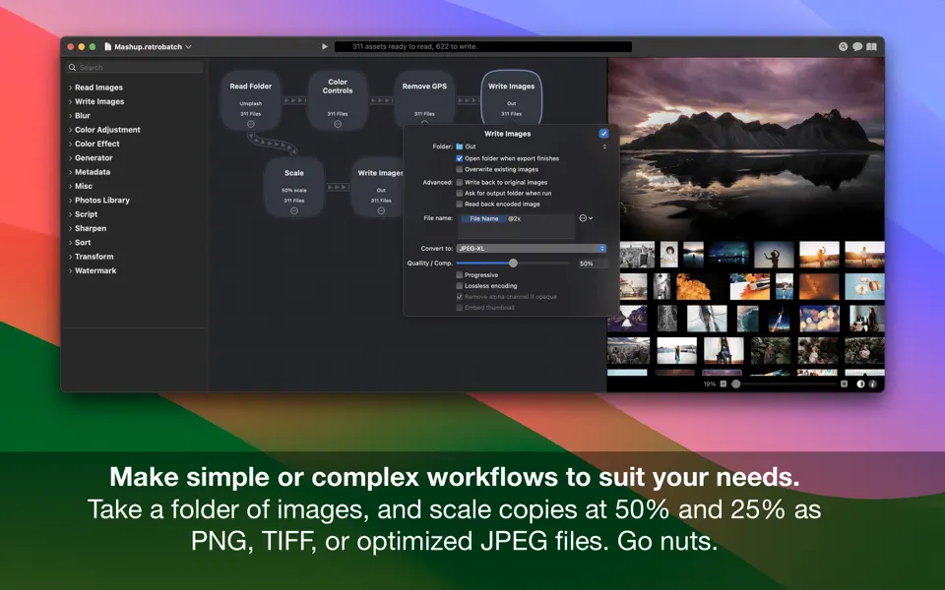Image resolution: width=945 pixels, height=590 pixels.
Task: Select the Watermark category in the sidebar
Action: click(94, 270)
